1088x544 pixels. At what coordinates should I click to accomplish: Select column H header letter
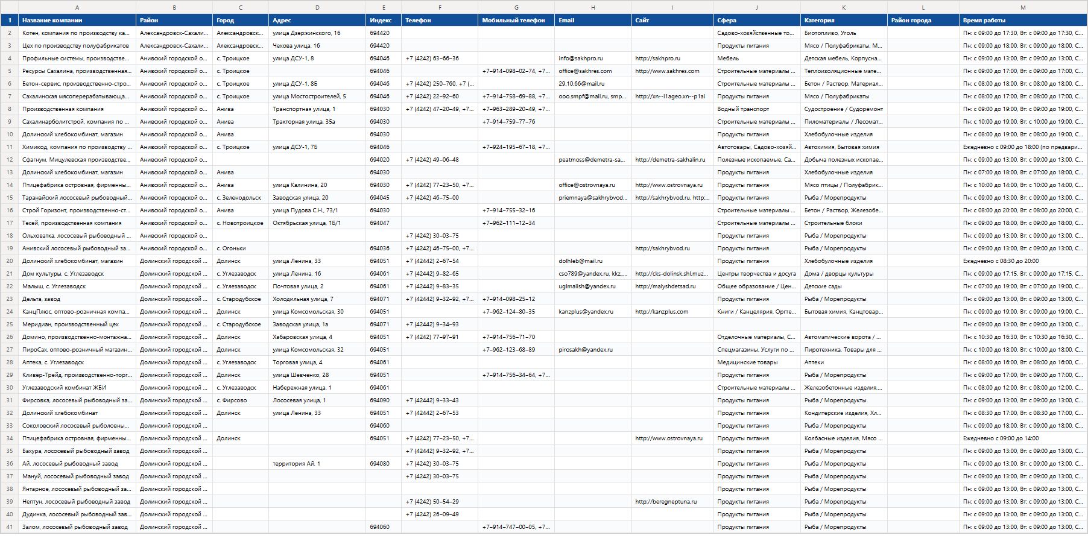click(593, 7)
